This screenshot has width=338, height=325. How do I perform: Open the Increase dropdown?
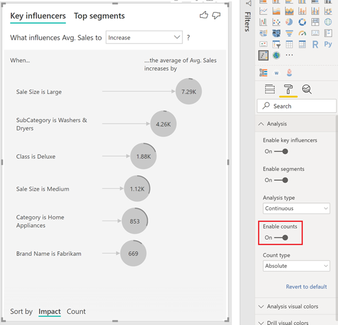144,38
